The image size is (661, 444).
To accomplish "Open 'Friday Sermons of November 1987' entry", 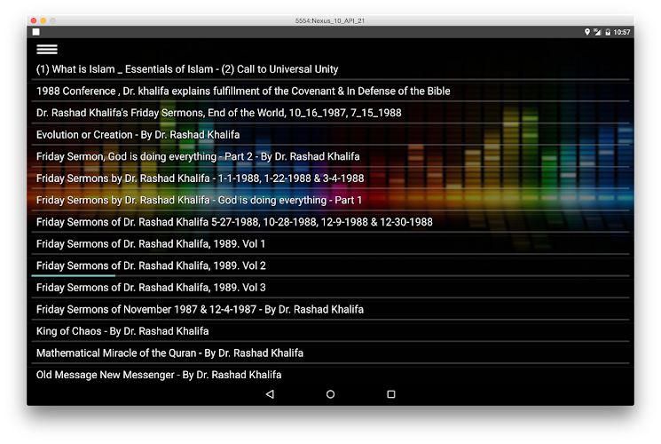I will 330,309.
